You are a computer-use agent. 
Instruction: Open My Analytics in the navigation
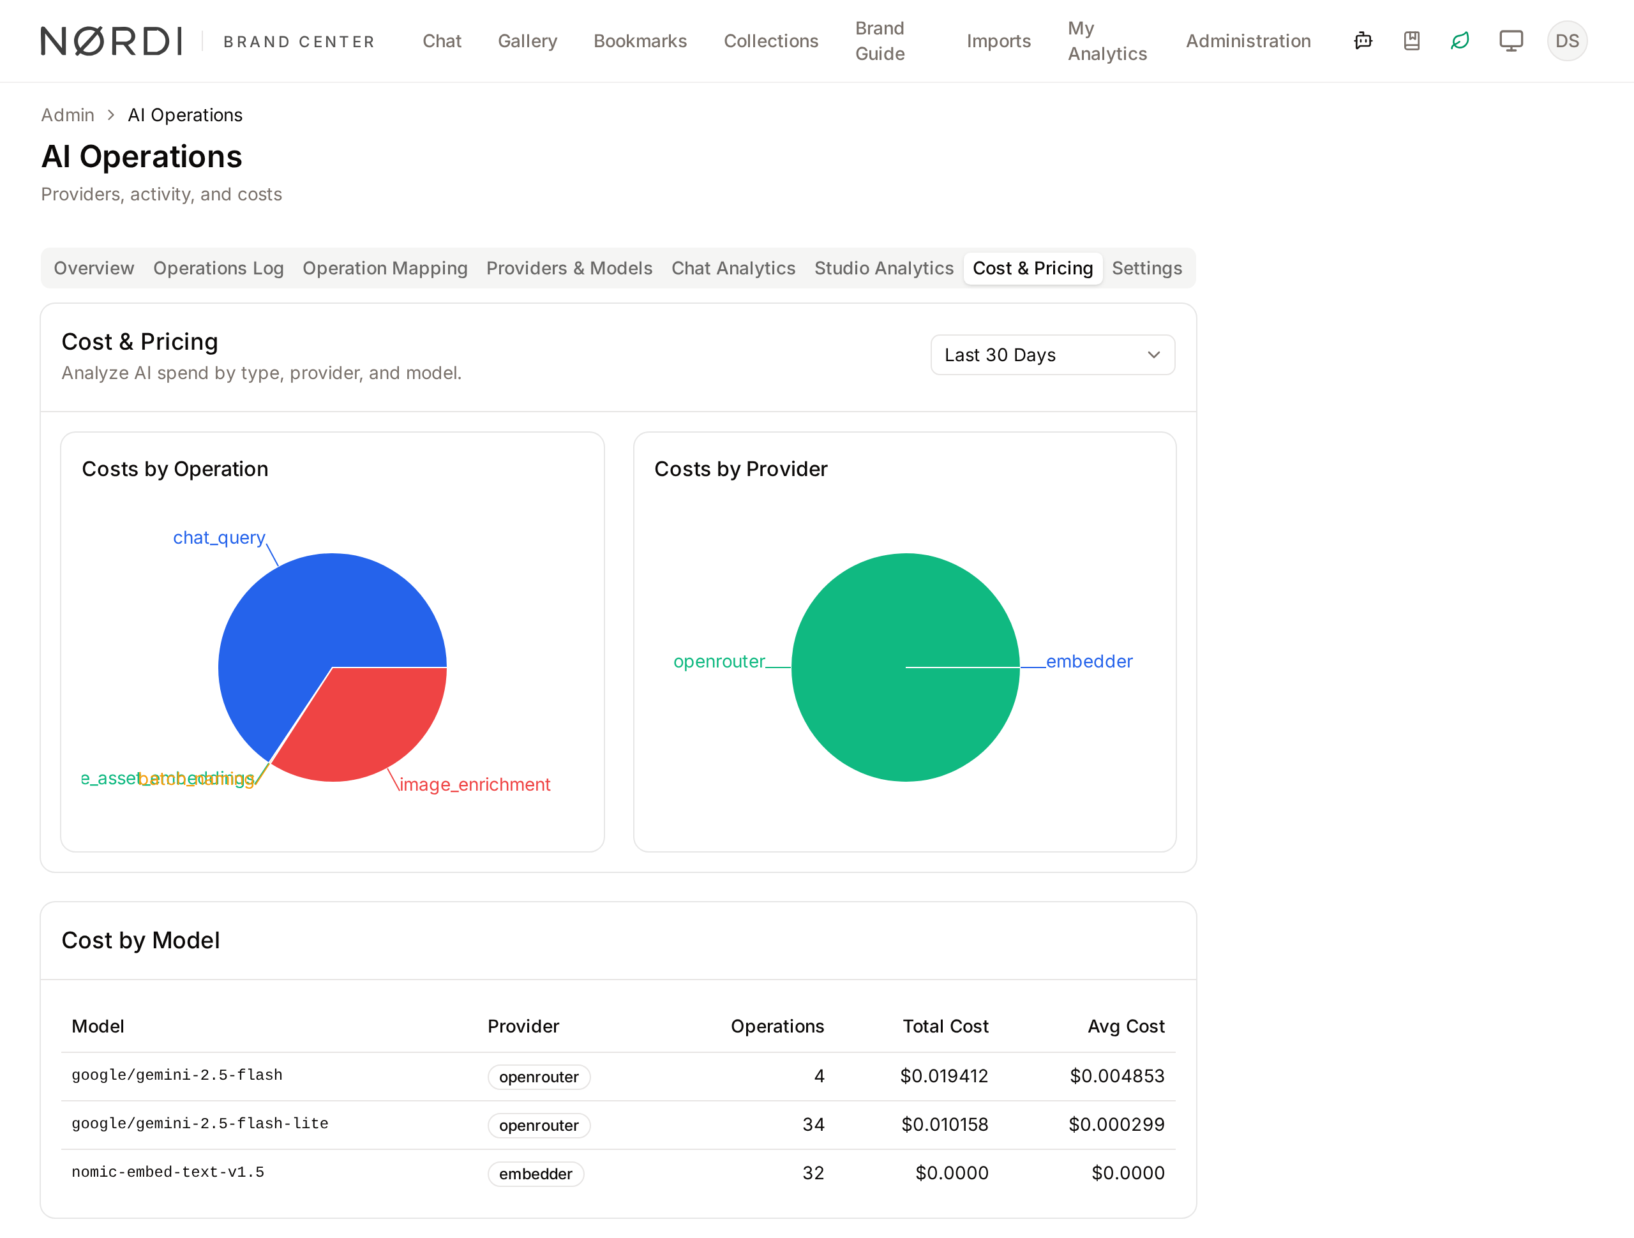pos(1107,41)
